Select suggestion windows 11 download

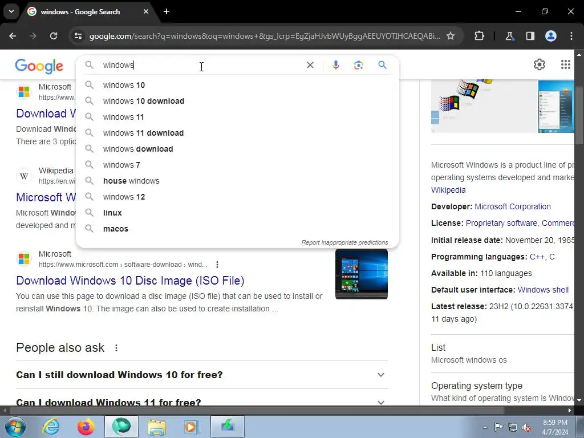coord(237,133)
